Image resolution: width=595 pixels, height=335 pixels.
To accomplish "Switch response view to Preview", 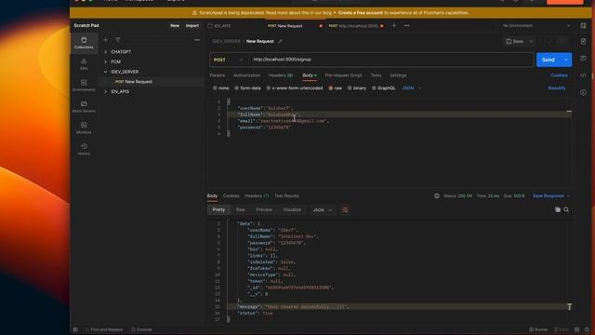I will pyautogui.click(x=264, y=209).
